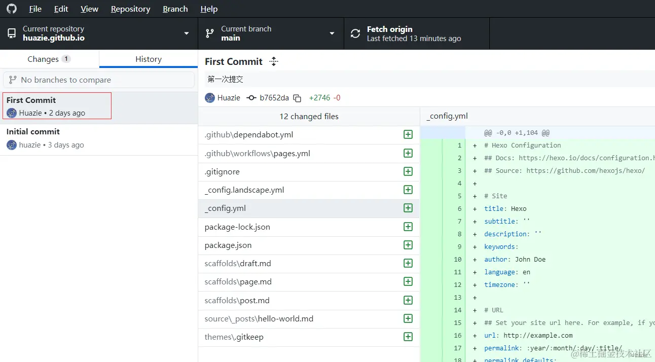Select package-lock.json file
Screen dimensions: 655x362
(309, 227)
